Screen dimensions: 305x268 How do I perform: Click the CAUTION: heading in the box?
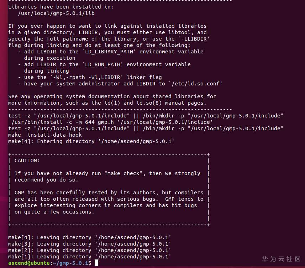(27, 161)
